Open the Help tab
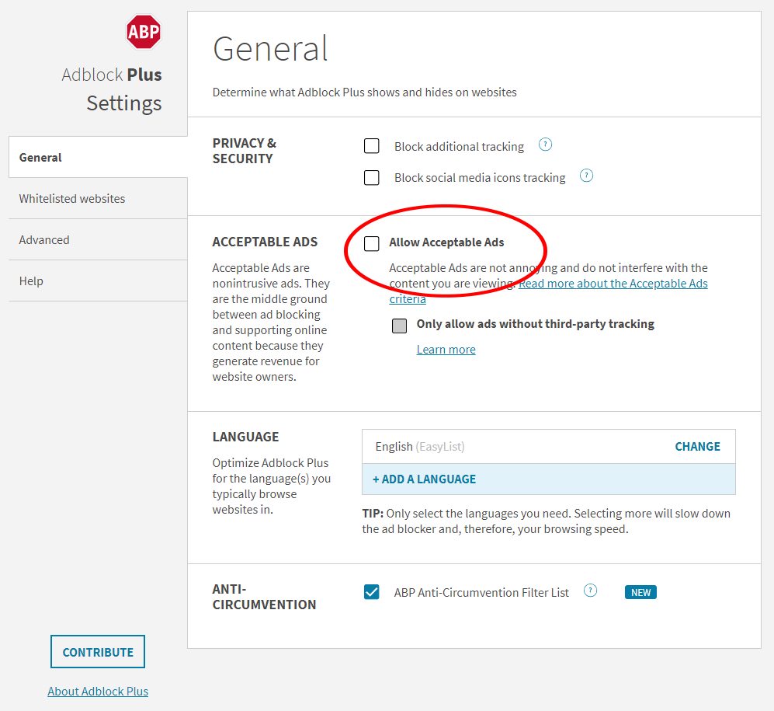The image size is (774, 711). click(31, 281)
